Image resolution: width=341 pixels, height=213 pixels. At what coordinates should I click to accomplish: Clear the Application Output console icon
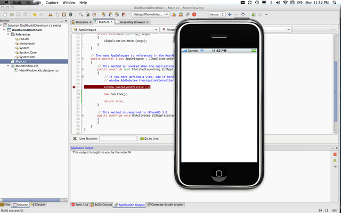(x=335, y=160)
